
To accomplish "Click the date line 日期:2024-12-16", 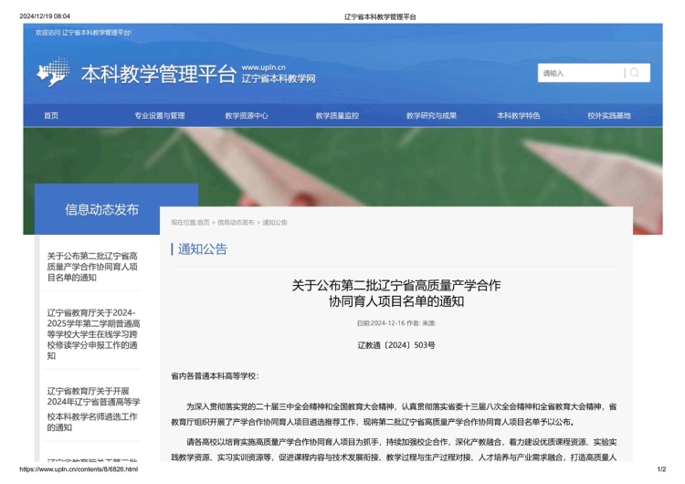I will (381, 323).
